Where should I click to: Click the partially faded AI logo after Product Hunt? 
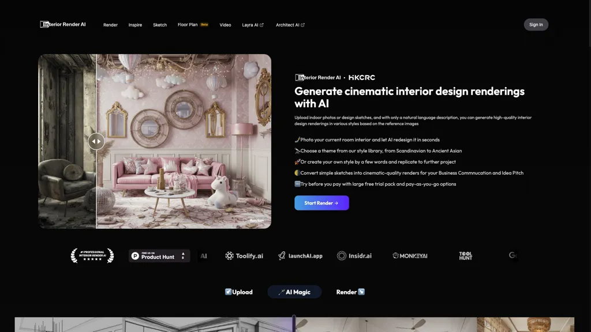click(204, 256)
